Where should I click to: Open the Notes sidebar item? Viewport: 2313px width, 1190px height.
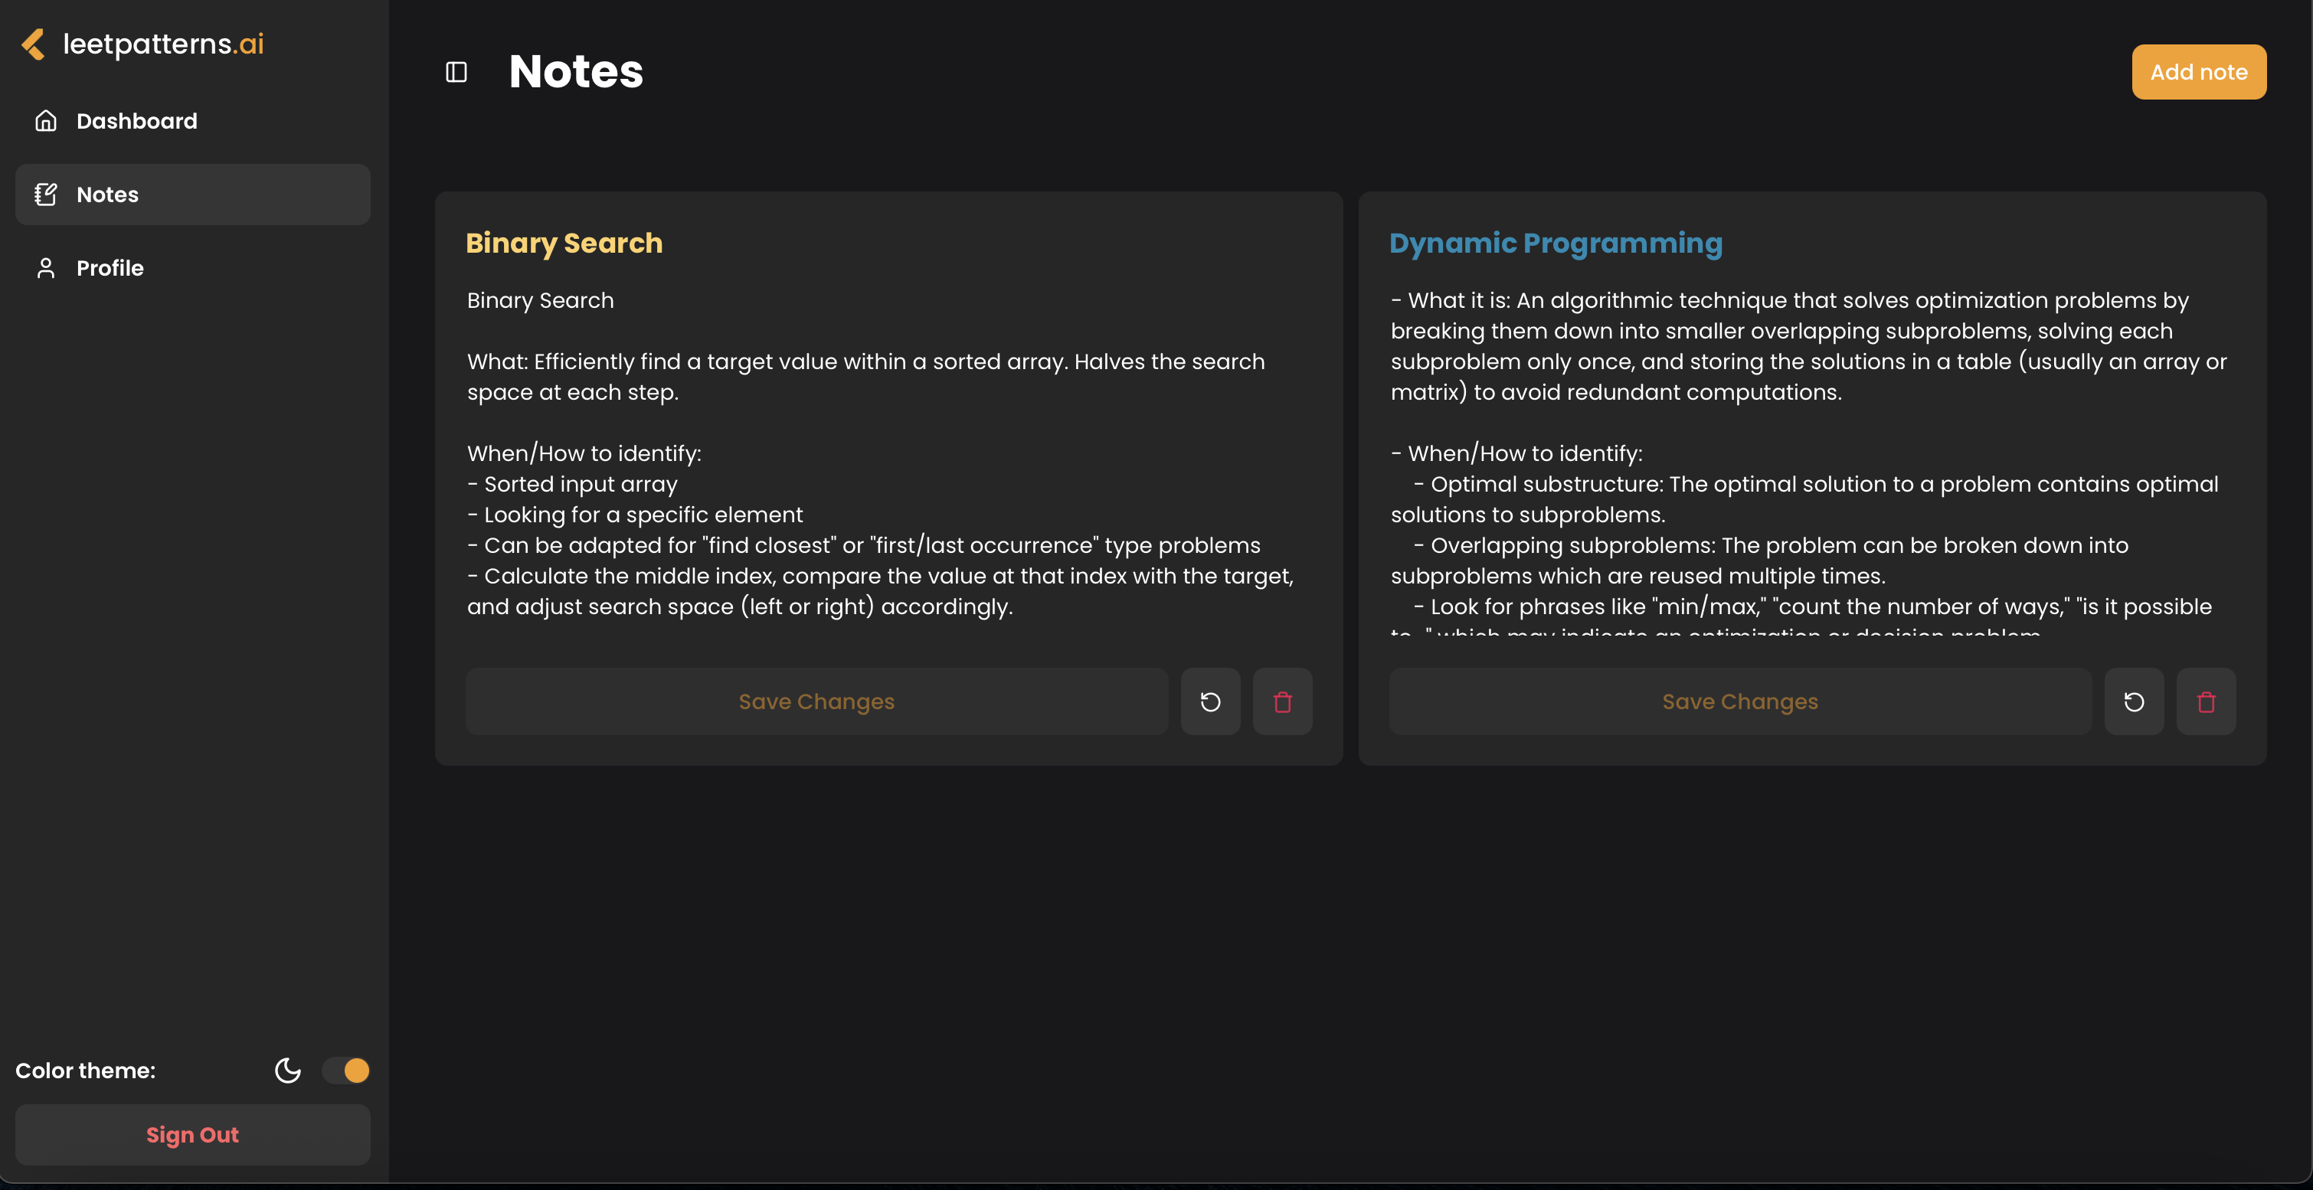tap(193, 195)
